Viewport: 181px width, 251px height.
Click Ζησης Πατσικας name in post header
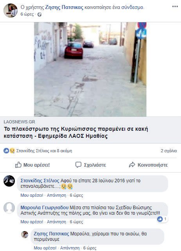(64, 7)
